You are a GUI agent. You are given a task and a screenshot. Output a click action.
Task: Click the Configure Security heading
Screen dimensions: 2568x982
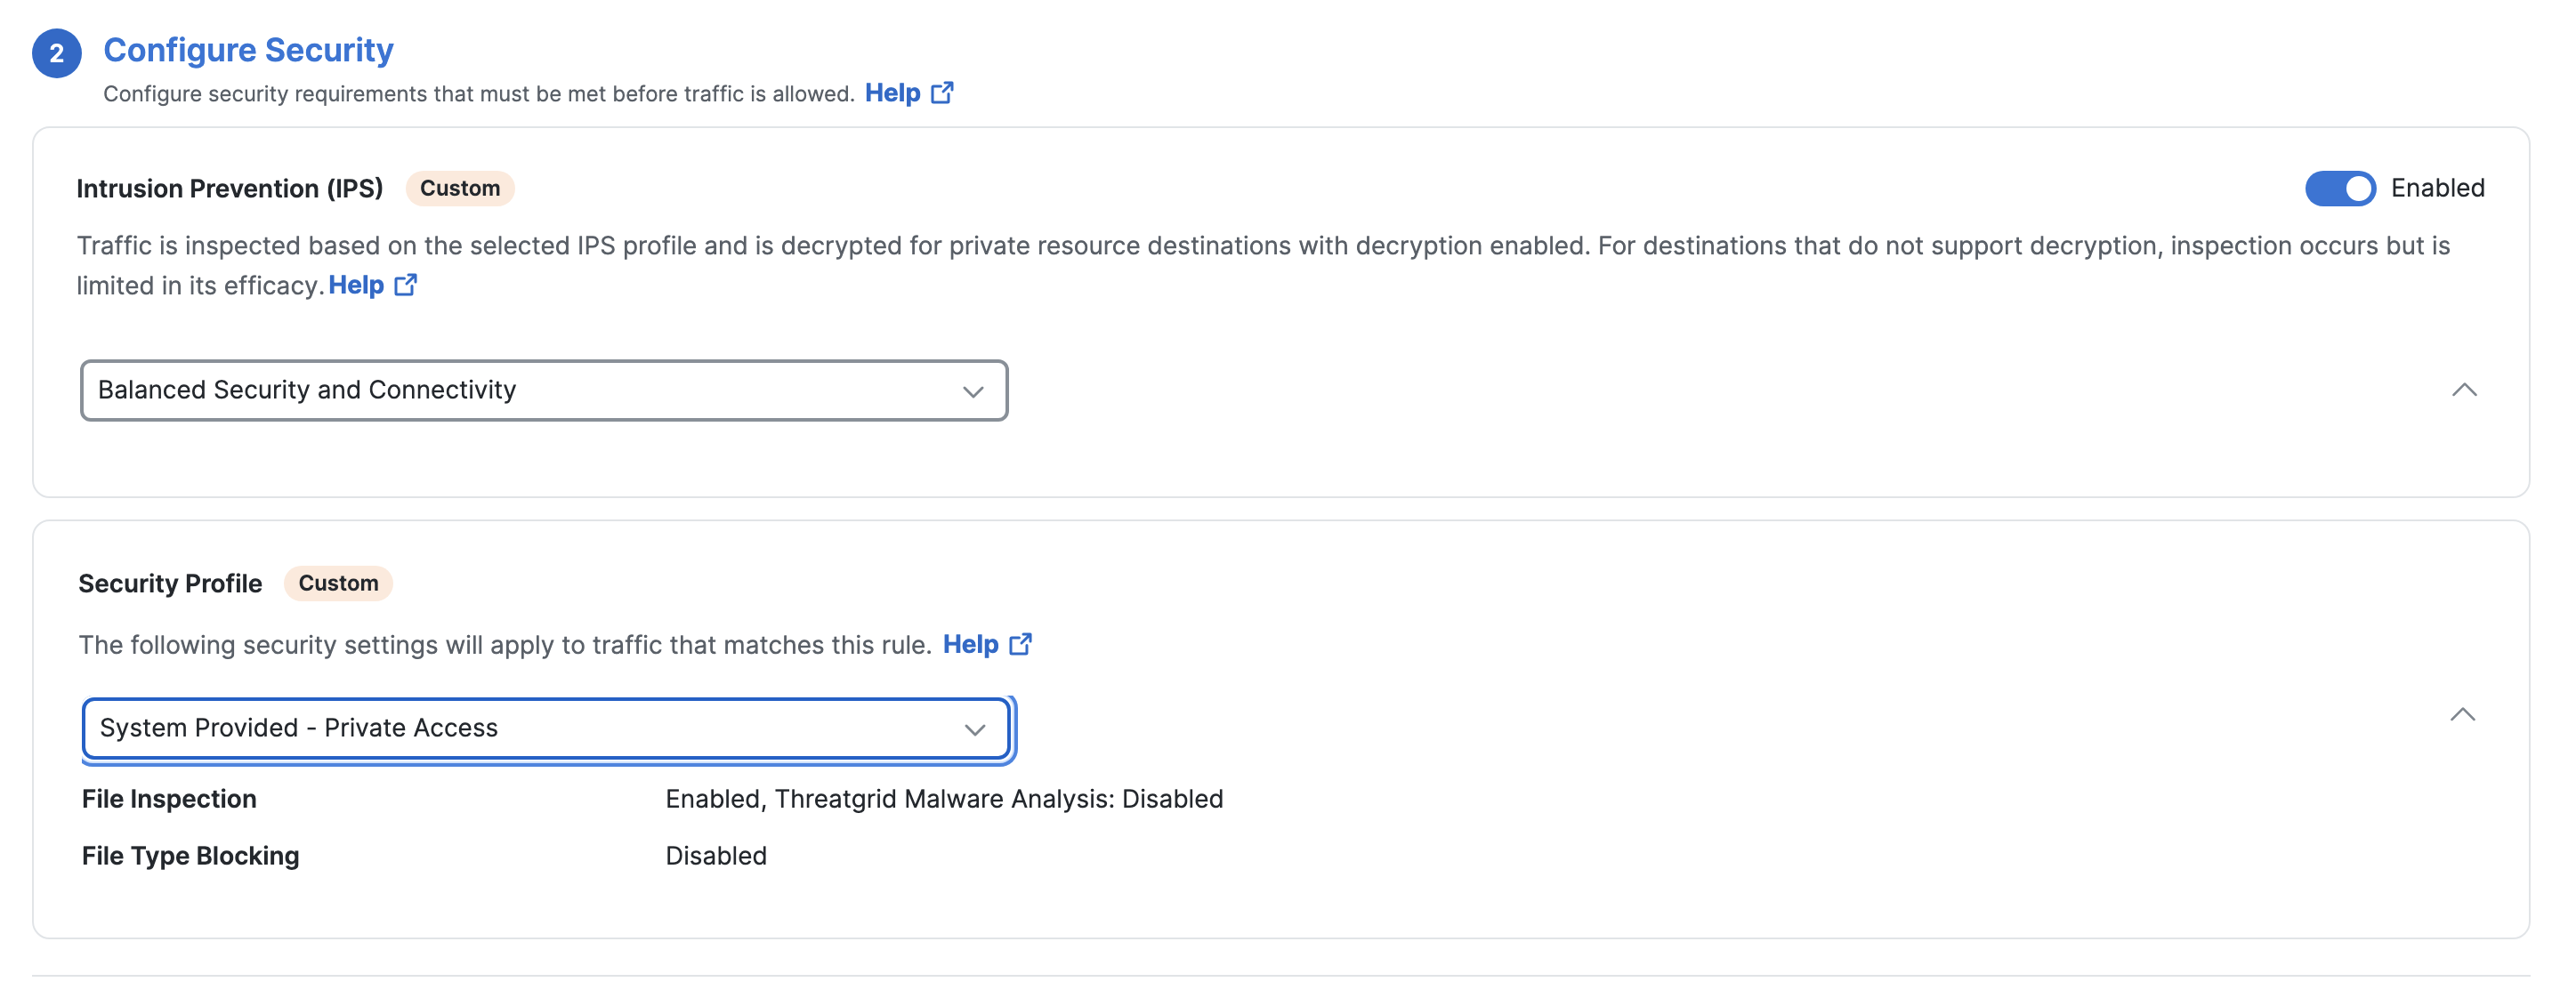tap(248, 50)
